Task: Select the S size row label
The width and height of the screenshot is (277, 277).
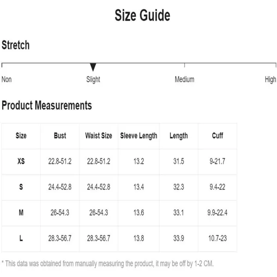Action: [x=21, y=187]
